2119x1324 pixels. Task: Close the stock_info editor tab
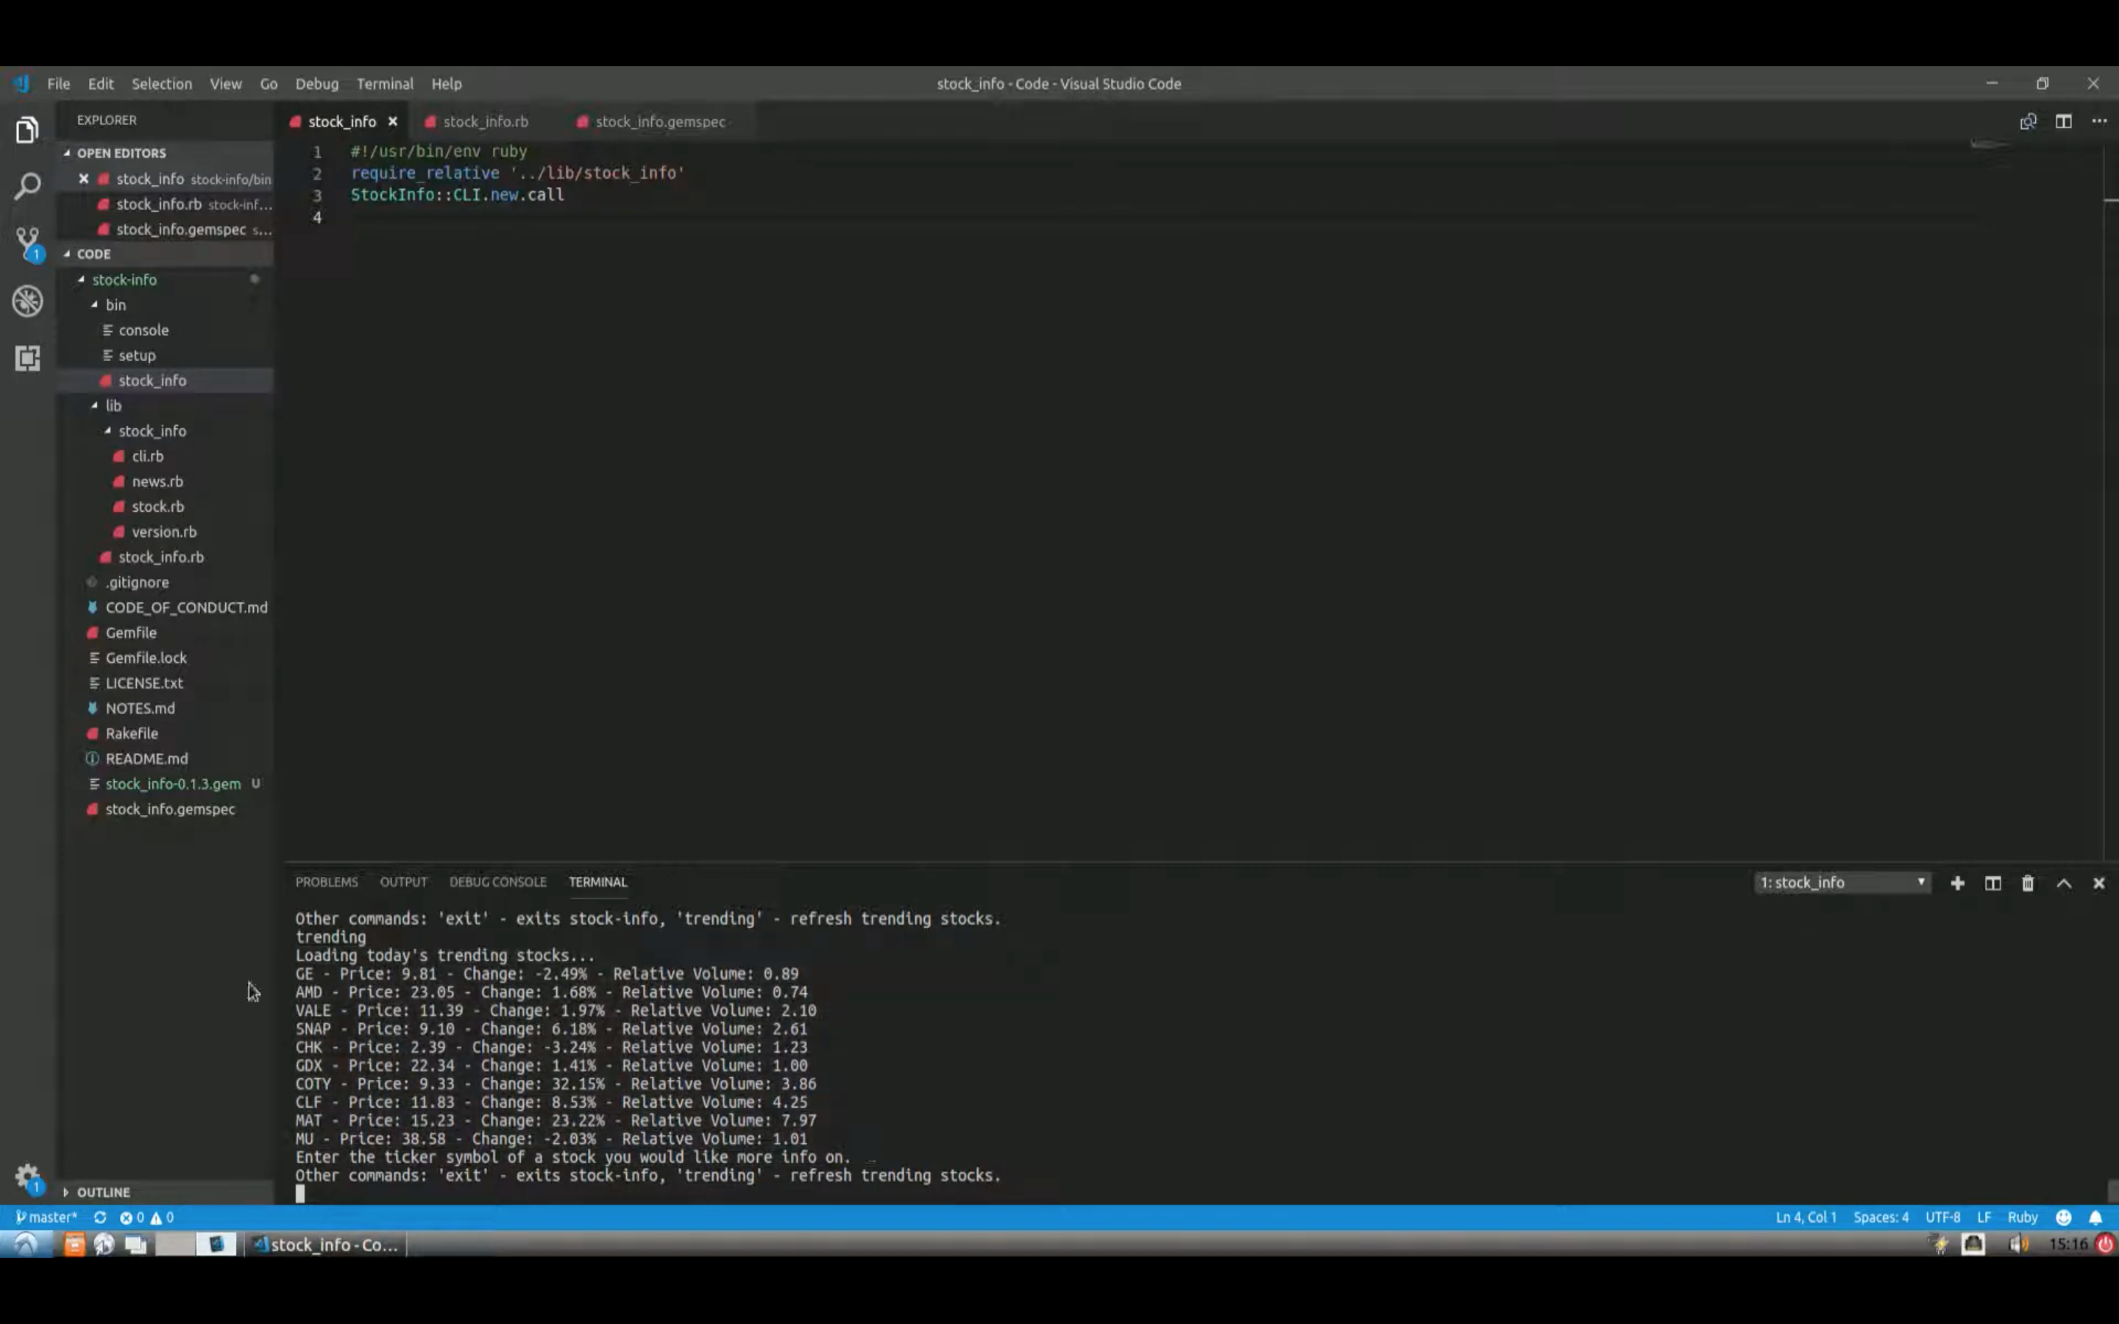click(392, 121)
